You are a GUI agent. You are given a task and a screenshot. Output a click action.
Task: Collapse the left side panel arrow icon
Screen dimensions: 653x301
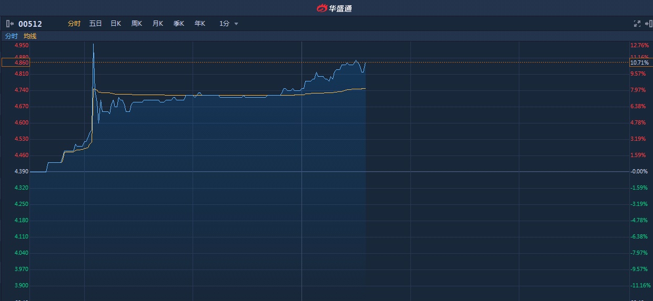click(x=9, y=24)
